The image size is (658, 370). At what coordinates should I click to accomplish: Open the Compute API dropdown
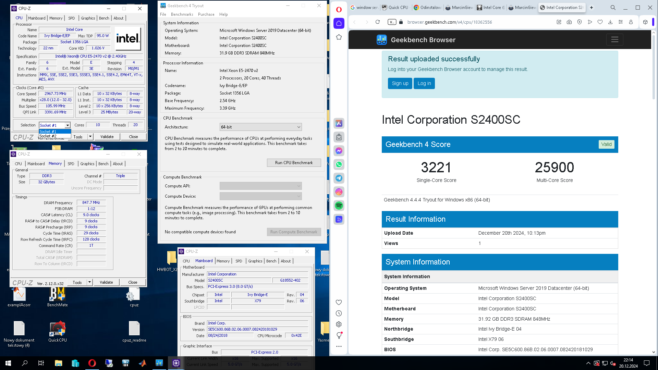[260, 186]
